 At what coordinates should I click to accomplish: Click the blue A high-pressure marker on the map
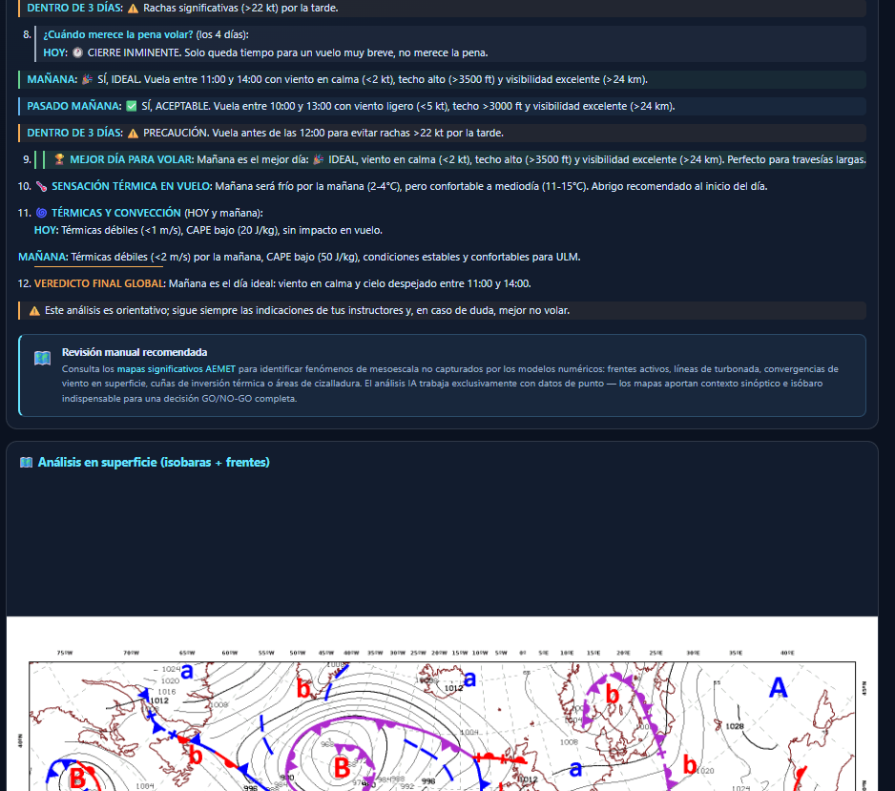click(779, 687)
